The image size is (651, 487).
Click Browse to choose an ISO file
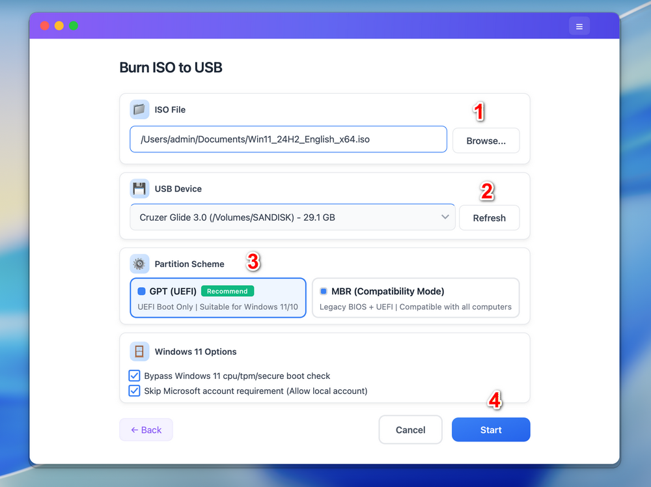pyautogui.click(x=486, y=139)
